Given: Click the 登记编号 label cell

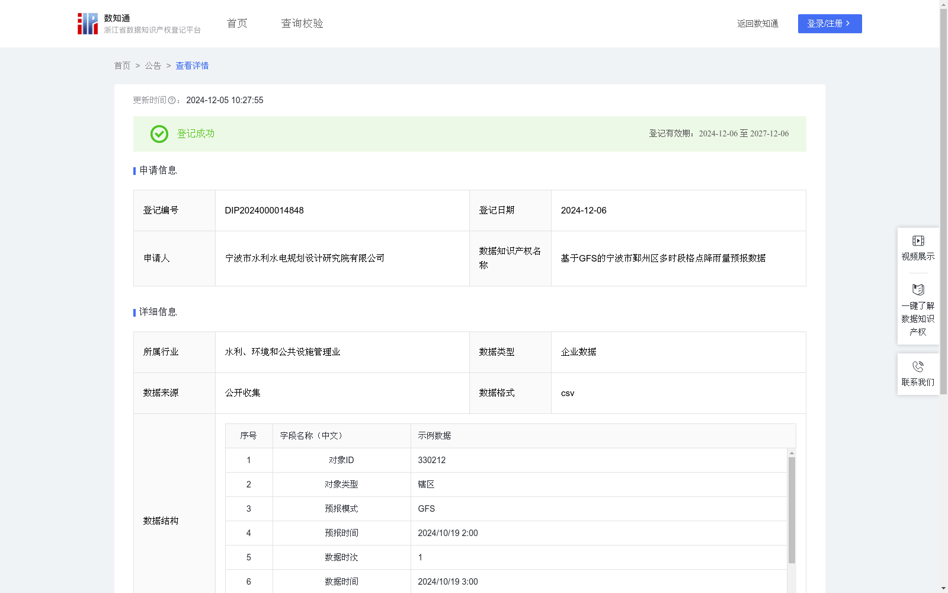Looking at the screenshot, I should pos(174,211).
